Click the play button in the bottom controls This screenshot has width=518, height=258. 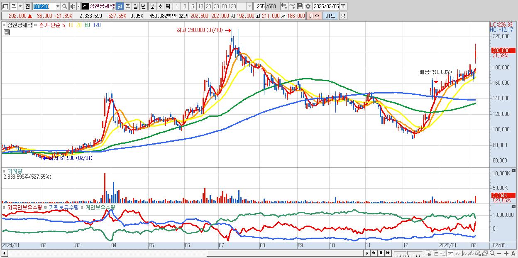[367, 253]
